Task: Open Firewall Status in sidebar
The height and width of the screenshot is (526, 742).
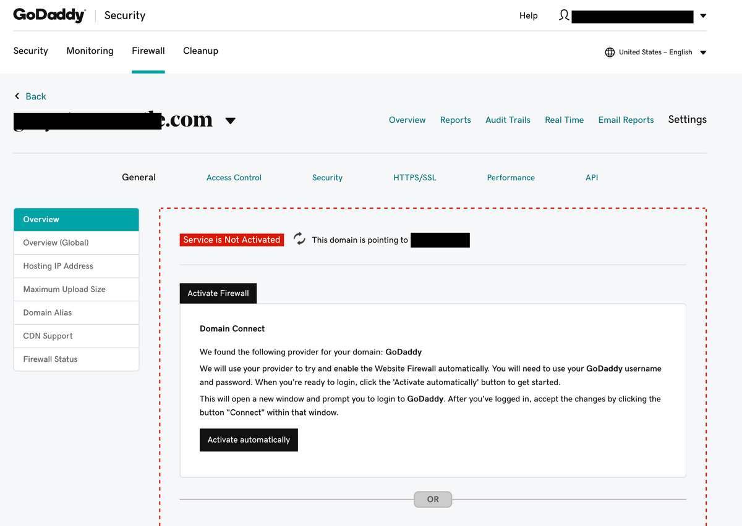Action: click(x=76, y=359)
